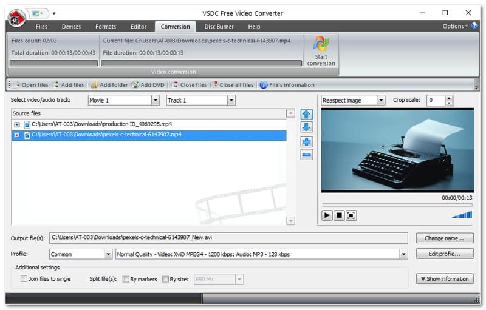Click the Change name button
Image resolution: width=486 pixels, height=310 pixels.
click(444, 238)
